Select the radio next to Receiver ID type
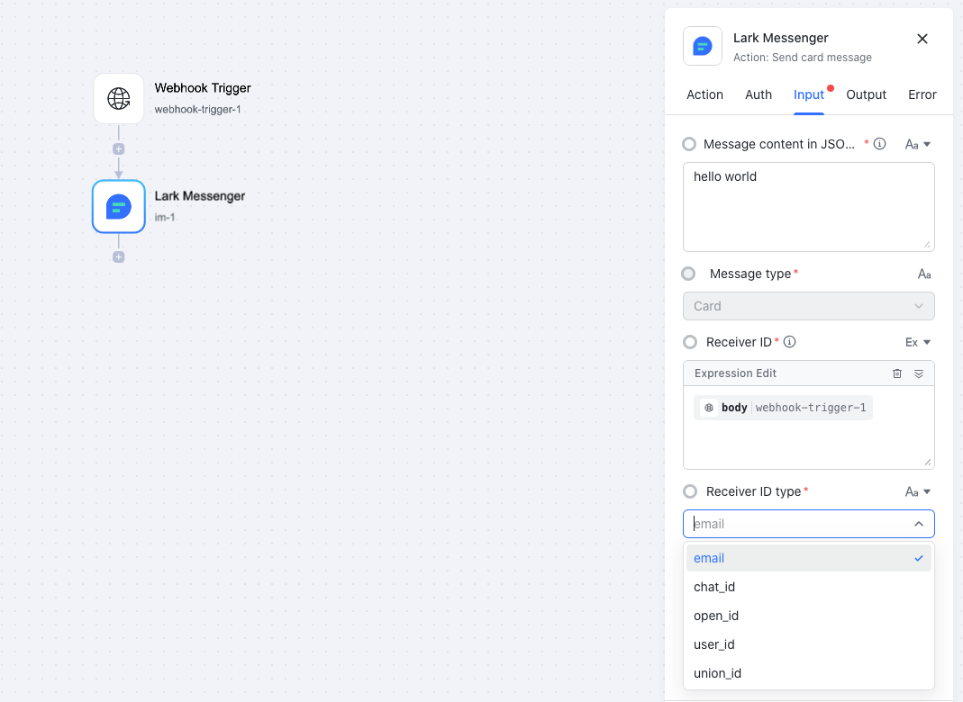The image size is (963, 702). [x=689, y=491]
